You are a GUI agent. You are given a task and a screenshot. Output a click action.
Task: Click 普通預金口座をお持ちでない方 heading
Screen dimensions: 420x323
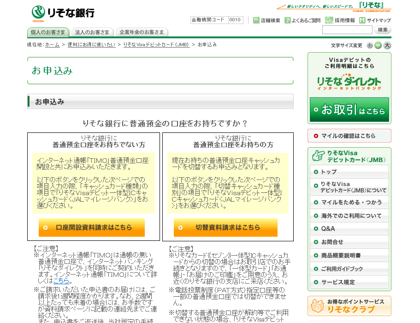click(99, 145)
